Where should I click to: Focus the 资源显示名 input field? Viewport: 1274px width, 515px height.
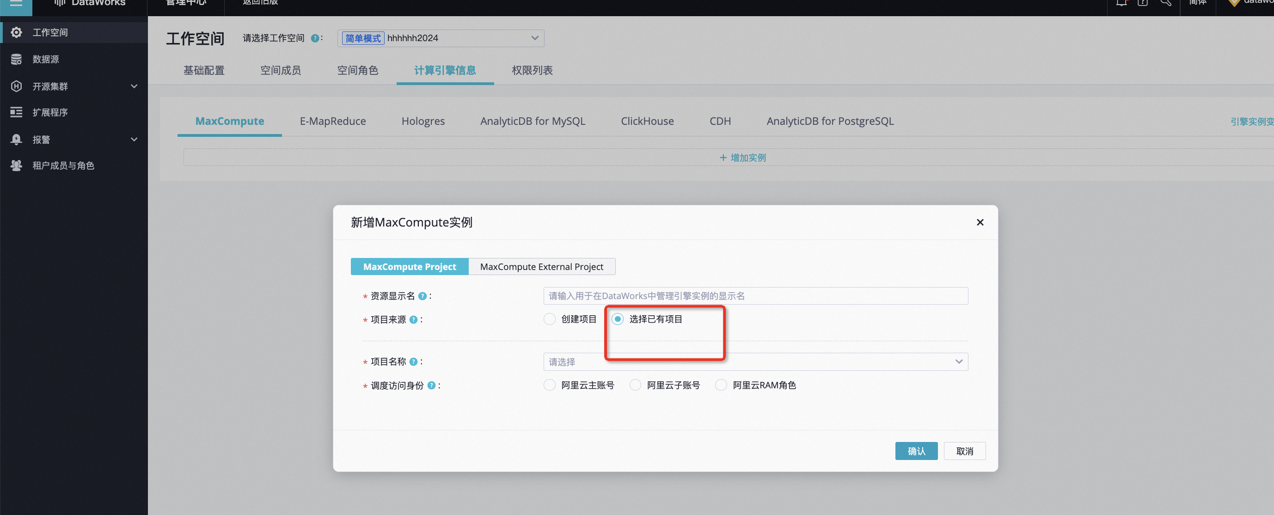[x=755, y=296]
